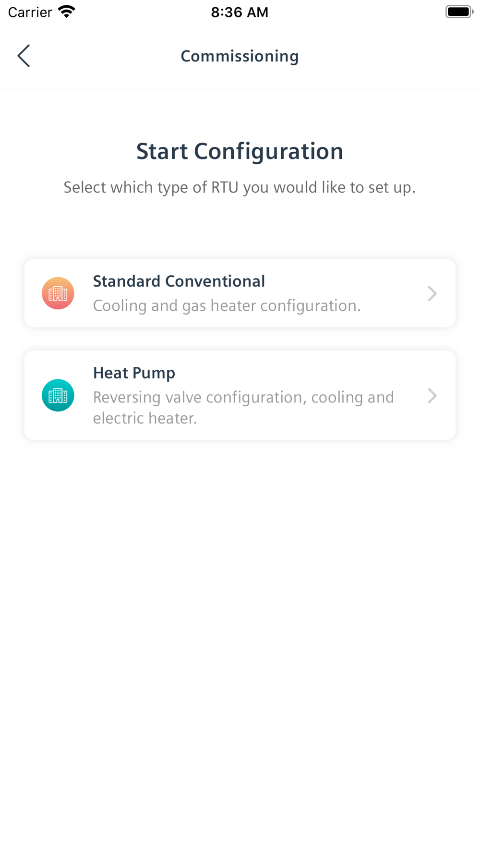This screenshot has height=854, width=480.
Task: Tap the Commissioning navigation title
Action: click(240, 56)
